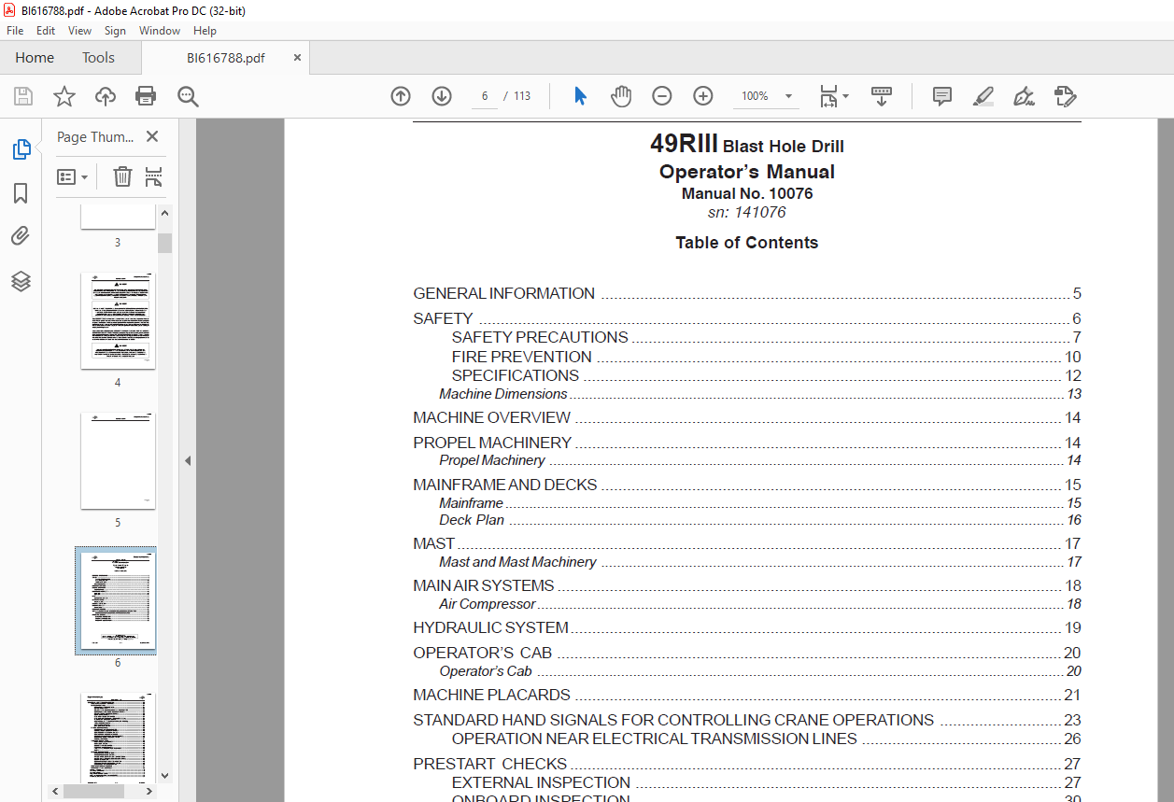Viewport: 1174px width, 802px height.
Task: Switch to the Home tab
Action: click(35, 58)
